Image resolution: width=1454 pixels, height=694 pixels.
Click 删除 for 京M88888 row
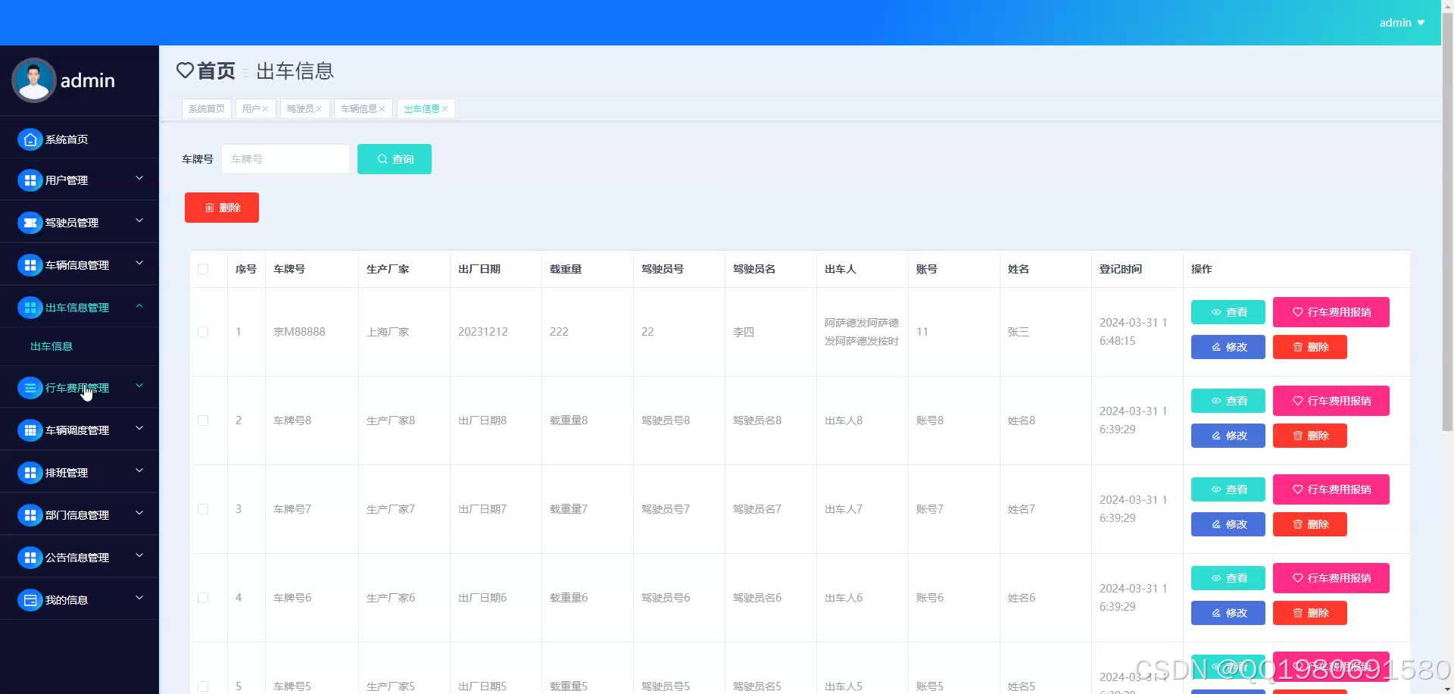(x=1310, y=347)
